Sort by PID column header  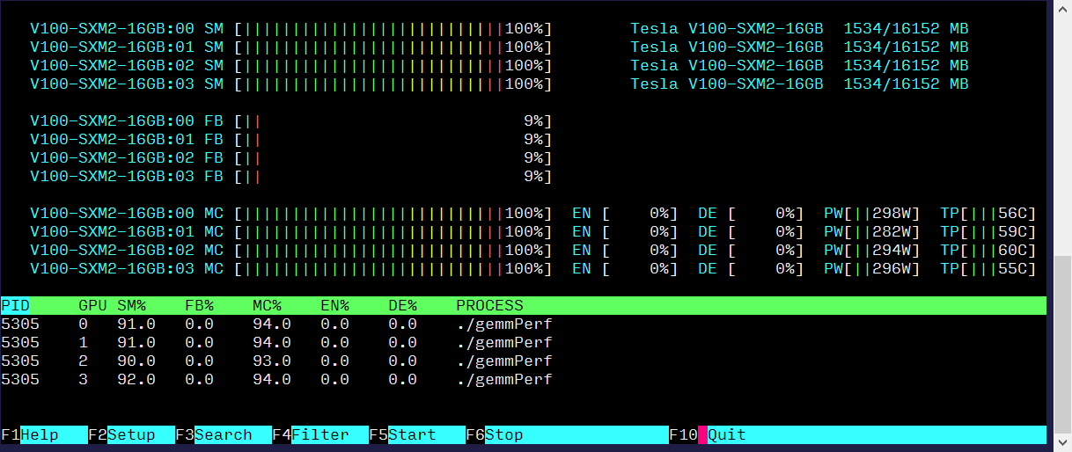tap(15, 306)
